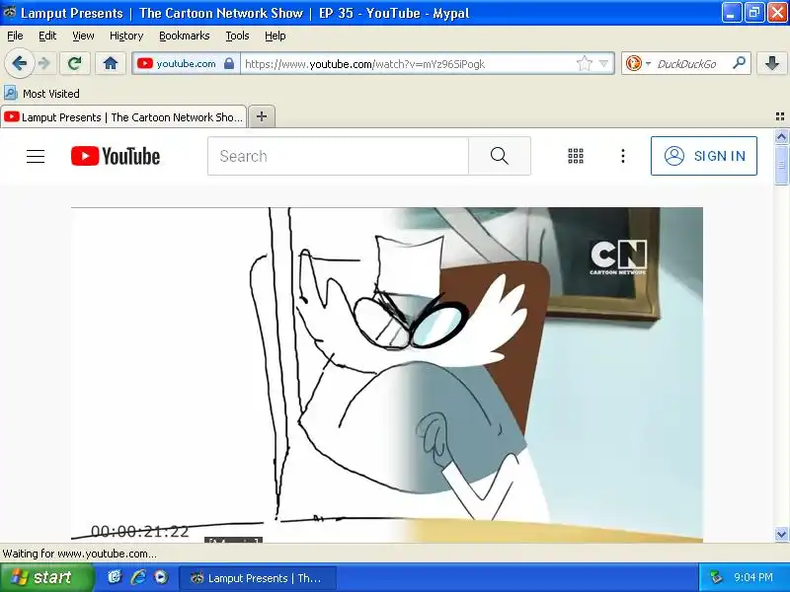The height and width of the screenshot is (592, 790).
Task: Click the 9:04 PM taskbar clock
Action: pos(753,577)
